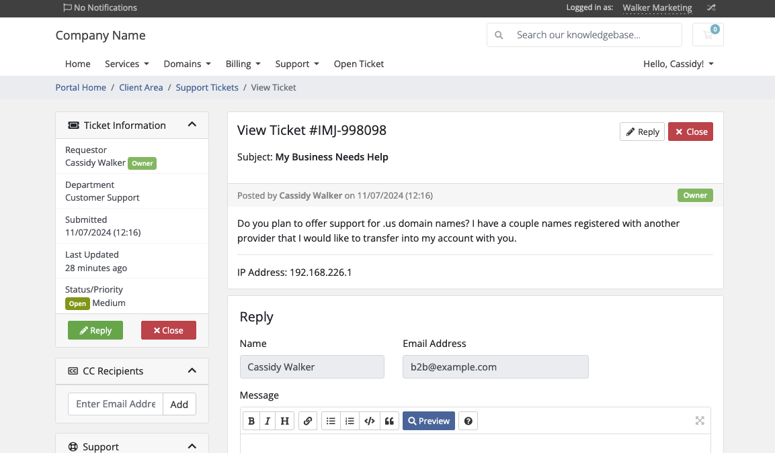This screenshot has width=775, height=453.
Task: Click the red Close button in ticket header
Action: tap(690, 132)
